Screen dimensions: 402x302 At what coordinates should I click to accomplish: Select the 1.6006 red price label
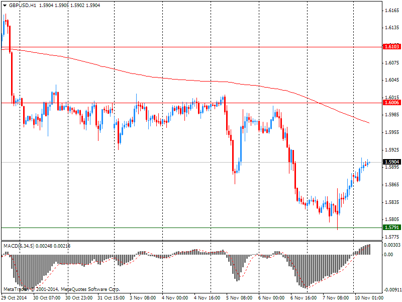coord(392,103)
